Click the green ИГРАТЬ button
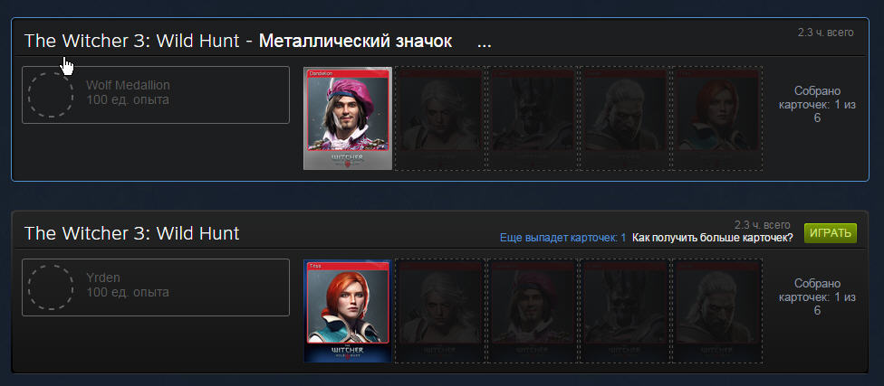 [x=831, y=233]
